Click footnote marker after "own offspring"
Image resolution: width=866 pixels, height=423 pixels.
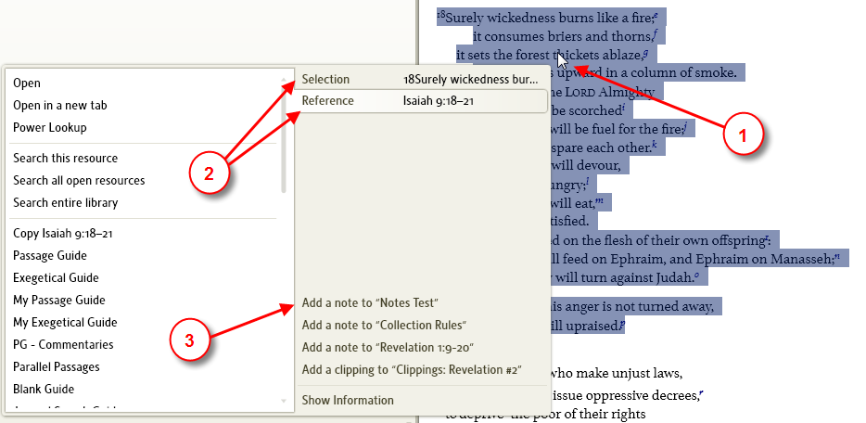tap(767, 238)
